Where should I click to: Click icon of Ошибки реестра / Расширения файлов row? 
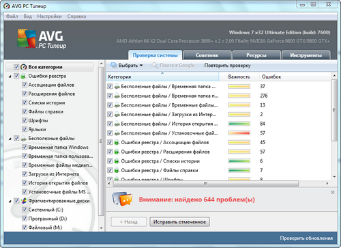[x=117, y=152]
